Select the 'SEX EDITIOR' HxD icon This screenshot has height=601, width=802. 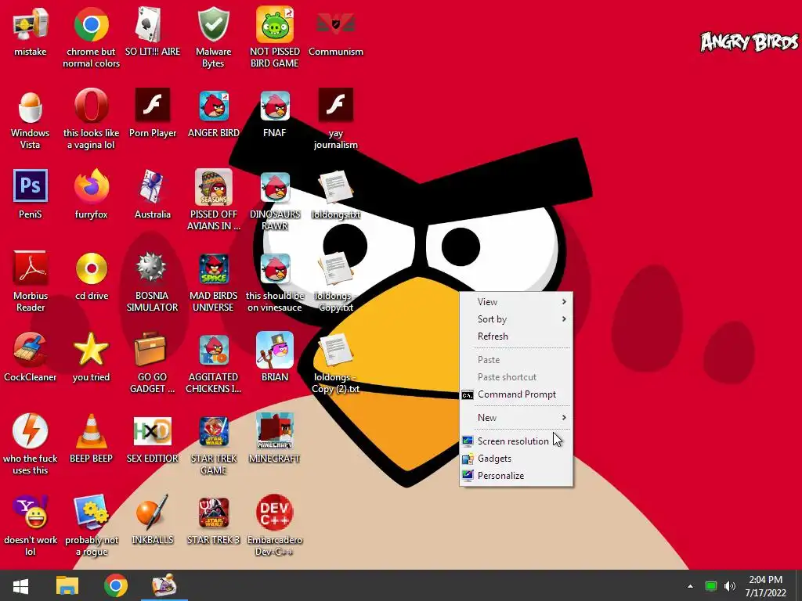(153, 431)
